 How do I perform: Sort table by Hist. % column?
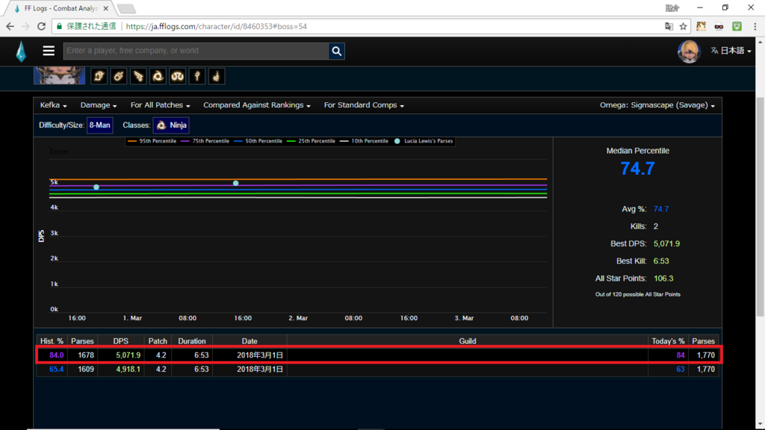(52, 341)
